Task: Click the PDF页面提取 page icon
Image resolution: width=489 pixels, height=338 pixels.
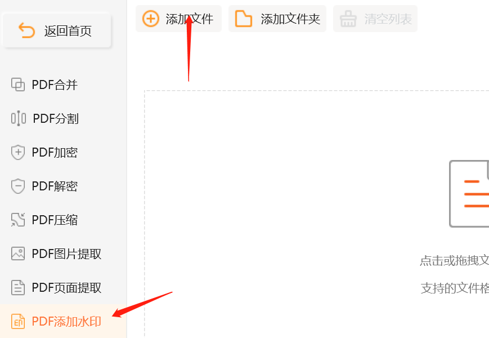Action: point(18,287)
